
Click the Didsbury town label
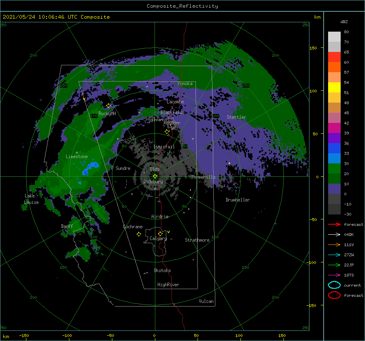153,182
